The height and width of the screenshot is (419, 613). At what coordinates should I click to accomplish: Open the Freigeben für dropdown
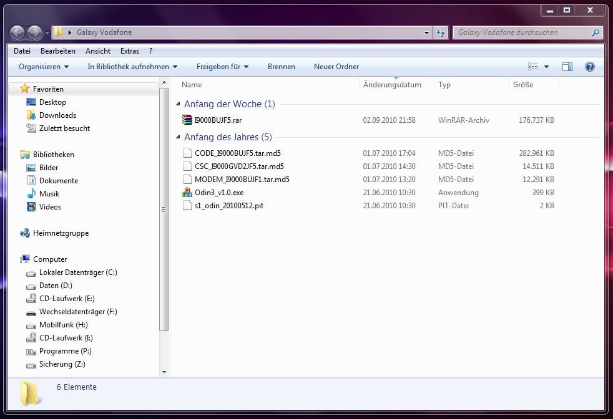click(x=222, y=67)
